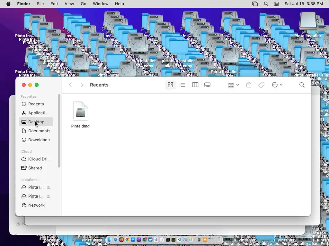Click the Recents window title
Image resolution: width=329 pixels, height=246 pixels.
pos(99,85)
